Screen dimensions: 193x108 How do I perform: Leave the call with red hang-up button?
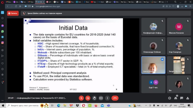pos(115,98)
